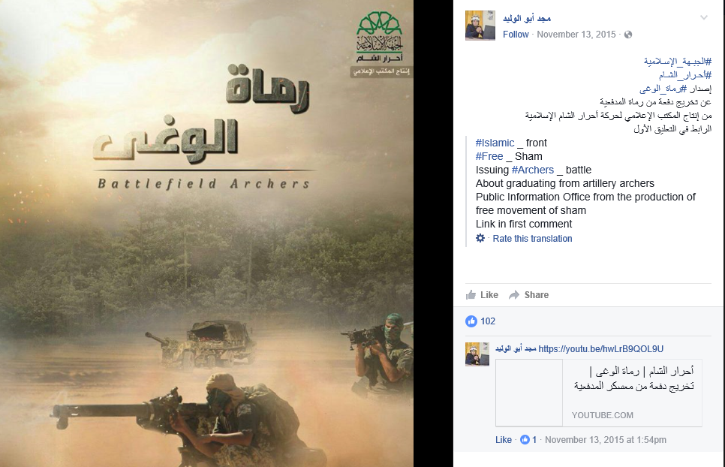The width and height of the screenshot is (725, 467).
Task: Like the comment with YouTube link
Action: [x=504, y=440]
